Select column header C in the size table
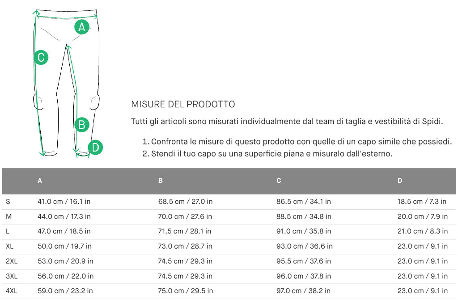458x300 pixels. coord(279,181)
